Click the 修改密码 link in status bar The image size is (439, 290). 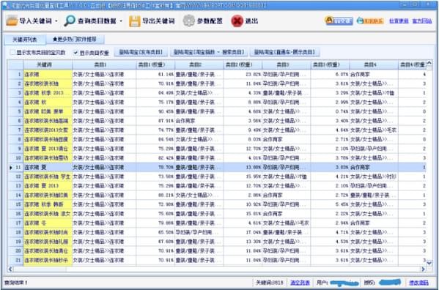click(418, 283)
